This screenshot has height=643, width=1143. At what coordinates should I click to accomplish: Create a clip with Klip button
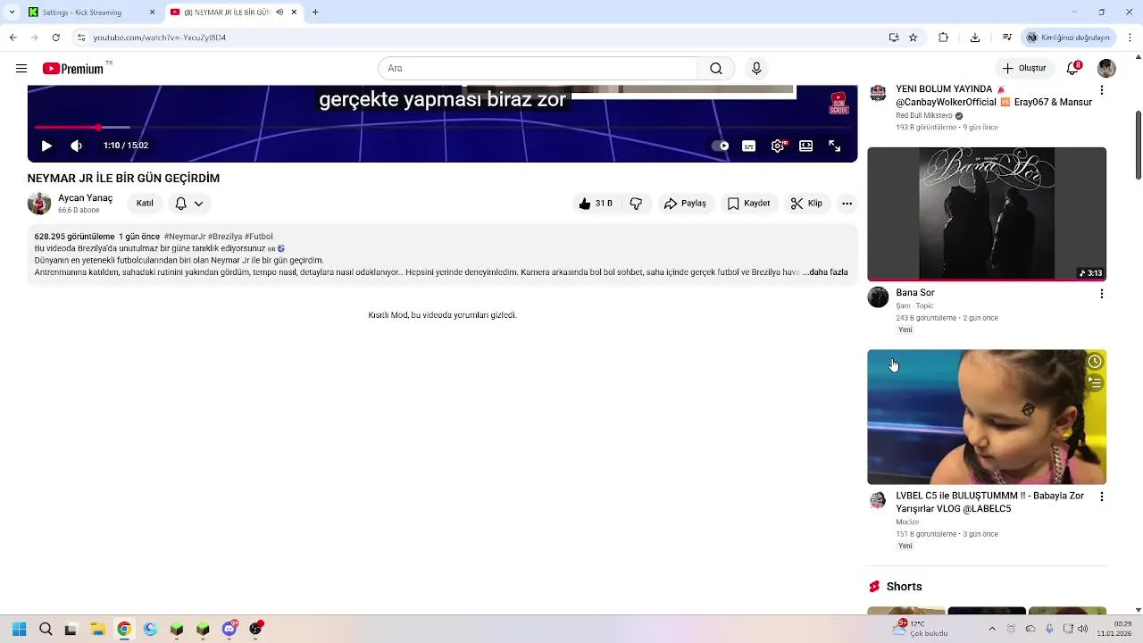806,204
